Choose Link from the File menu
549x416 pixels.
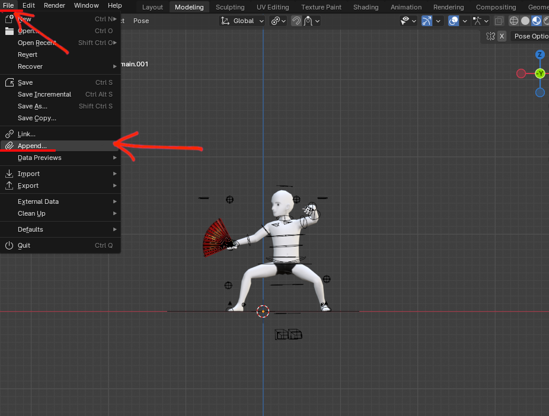27,134
